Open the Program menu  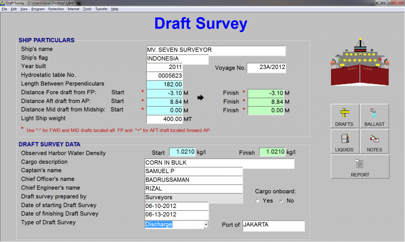pos(38,9)
